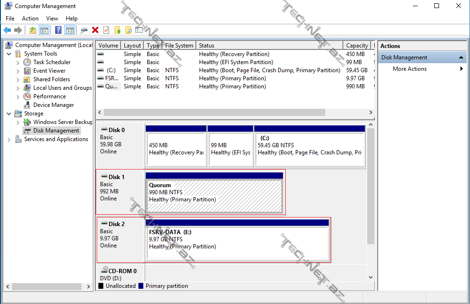
Task: Click the Up one level folder icon
Action: click(32, 30)
